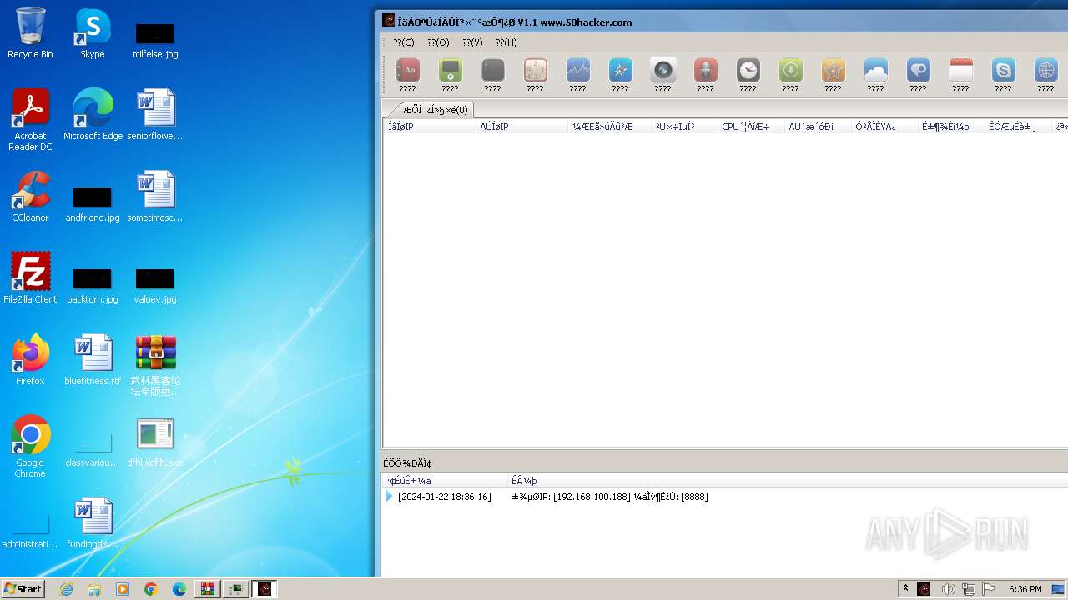Open the camera lens toolbar icon
Image resolution: width=1068 pixels, height=600 pixels.
(x=662, y=71)
